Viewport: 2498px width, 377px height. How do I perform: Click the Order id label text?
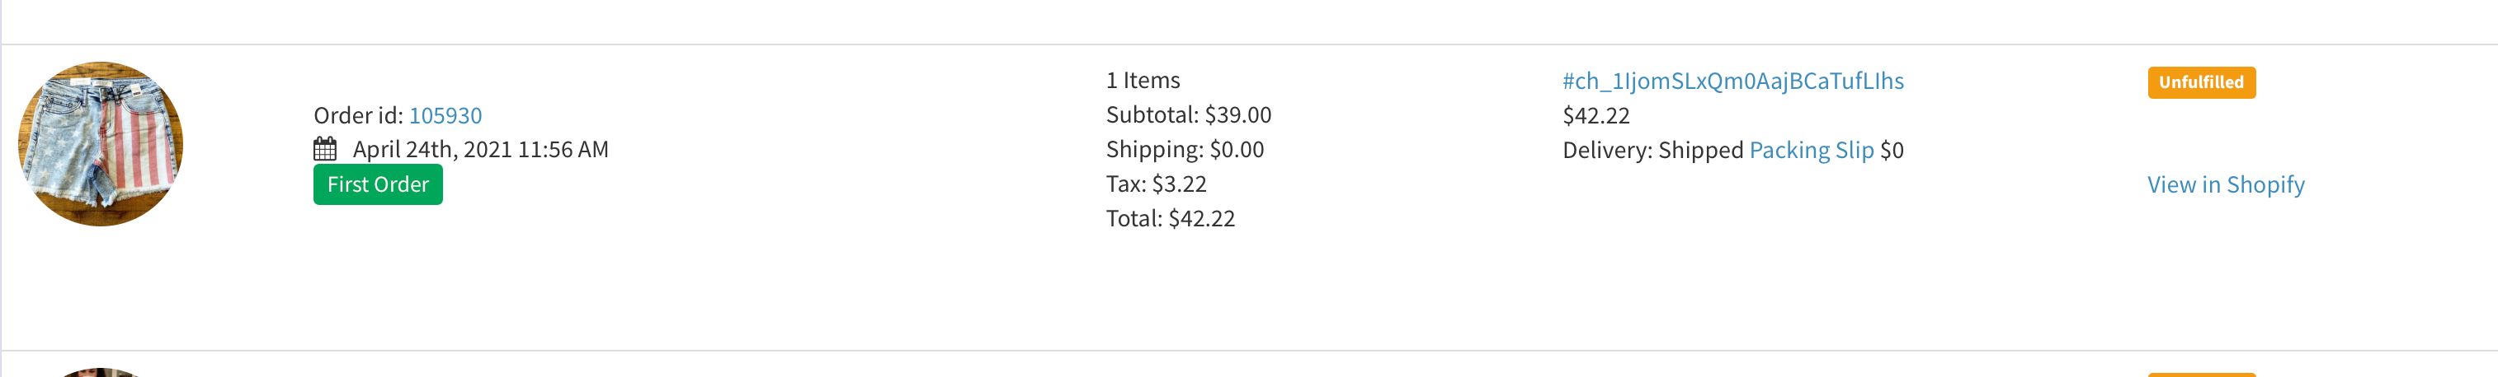coord(358,115)
